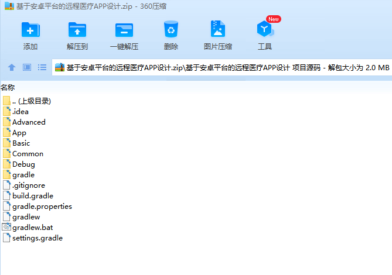Sort by the 名称 column header

pyautogui.click(x=8, y=88)
